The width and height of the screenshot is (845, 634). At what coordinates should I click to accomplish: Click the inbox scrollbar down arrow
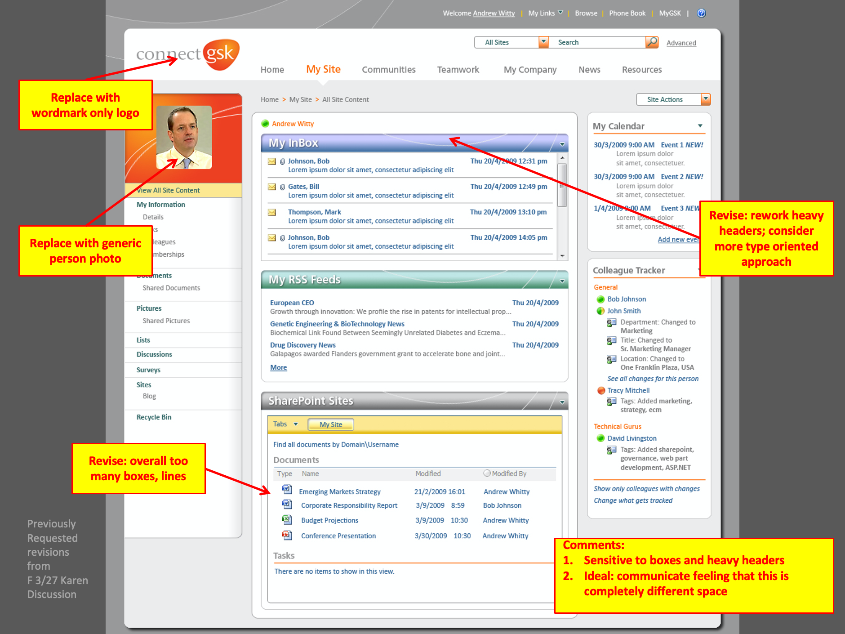(562, 256)
